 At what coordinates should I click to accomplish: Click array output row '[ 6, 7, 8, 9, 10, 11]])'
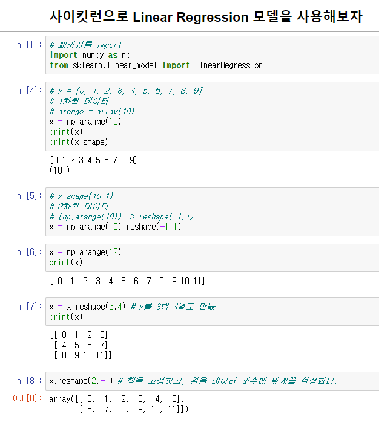click(x=134, y=409)
